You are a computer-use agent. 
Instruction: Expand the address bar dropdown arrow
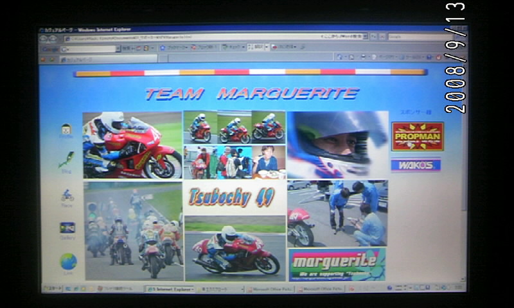tap(365, 37)
